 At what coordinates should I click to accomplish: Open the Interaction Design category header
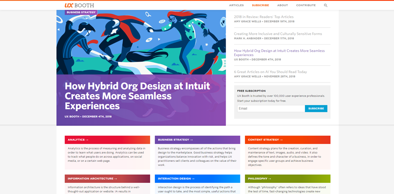197,179
